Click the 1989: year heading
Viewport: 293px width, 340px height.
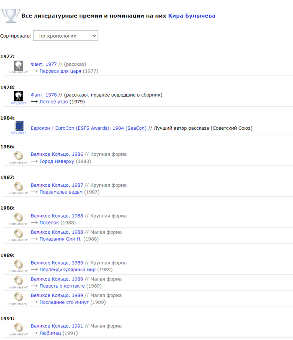coord(8,255)
